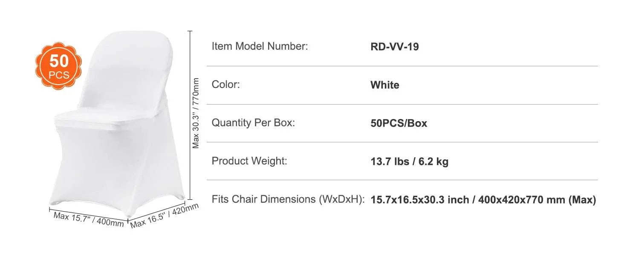
Task: Click the orange 50 PCS badge
Action: click(x=58, y=65)
